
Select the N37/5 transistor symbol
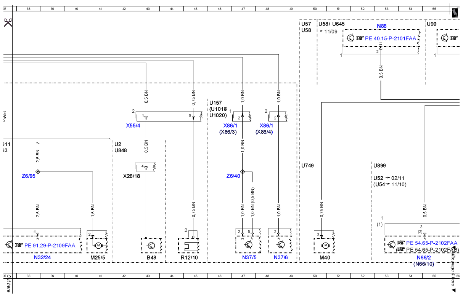pos(249,245)
